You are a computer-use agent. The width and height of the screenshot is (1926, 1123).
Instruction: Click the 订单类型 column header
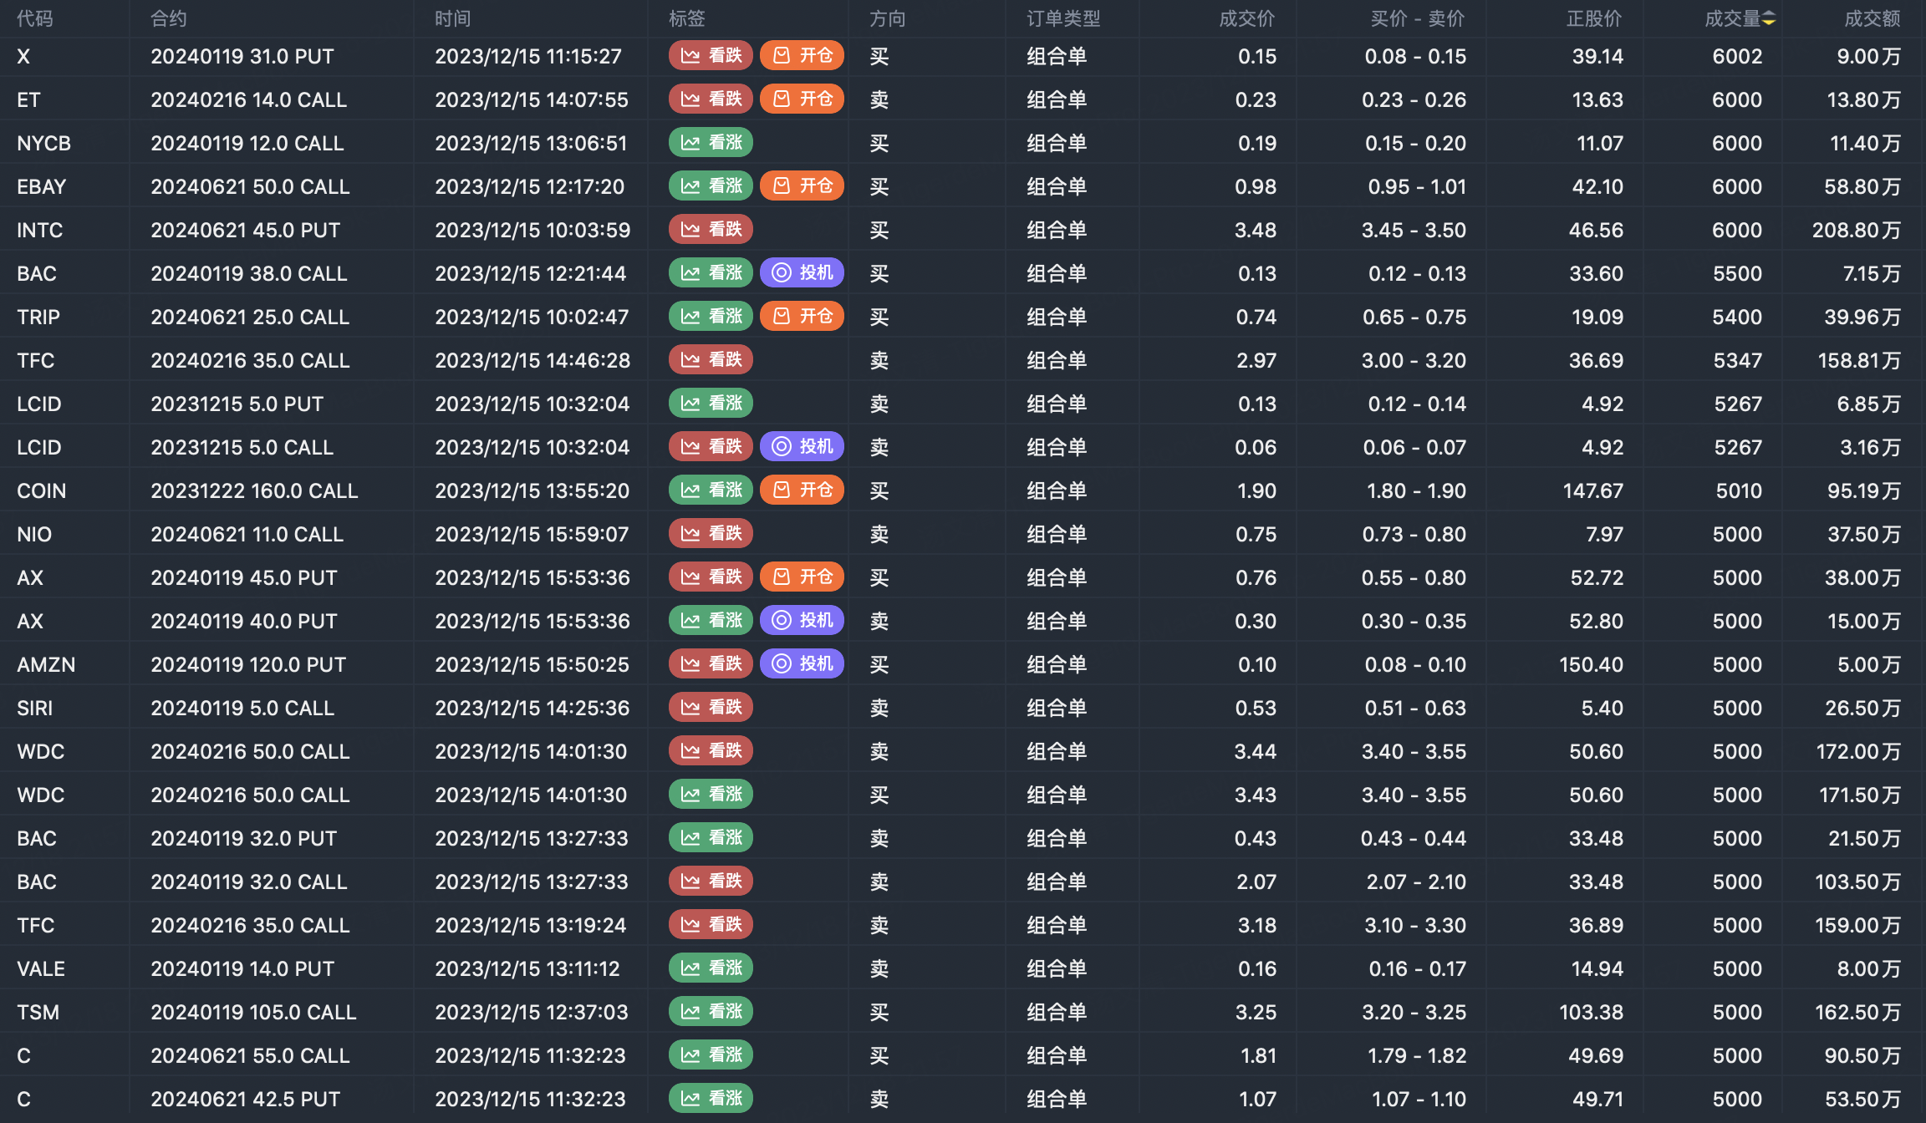point(1062,19)
